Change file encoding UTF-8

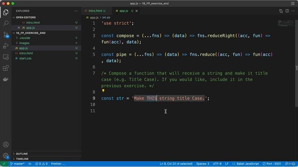(x=217, y=164)
